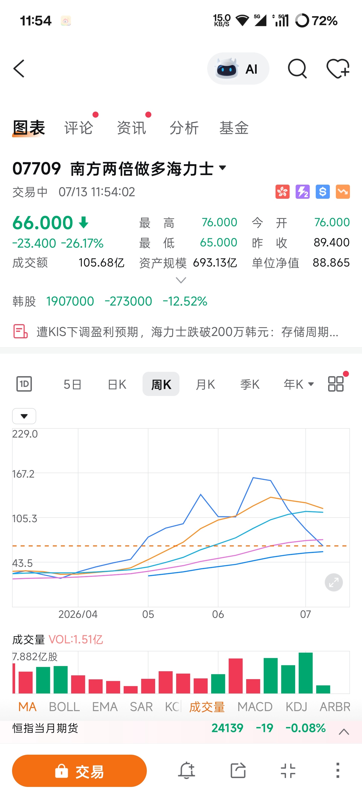Open the more options dots
The height and width of the screenshot is (798, 362).
338,771
